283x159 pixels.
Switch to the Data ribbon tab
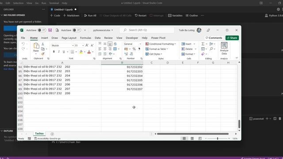point(97,38)
